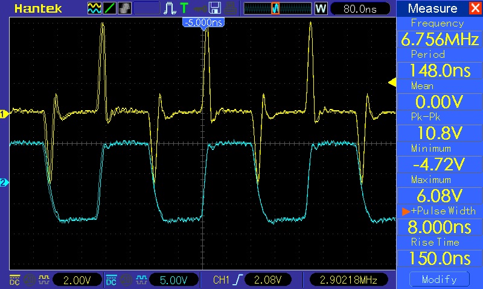Click the 2.90218MHz frequency counter readout
The height and width of the screenshot is (289, 483).
[x=349, y=280]
